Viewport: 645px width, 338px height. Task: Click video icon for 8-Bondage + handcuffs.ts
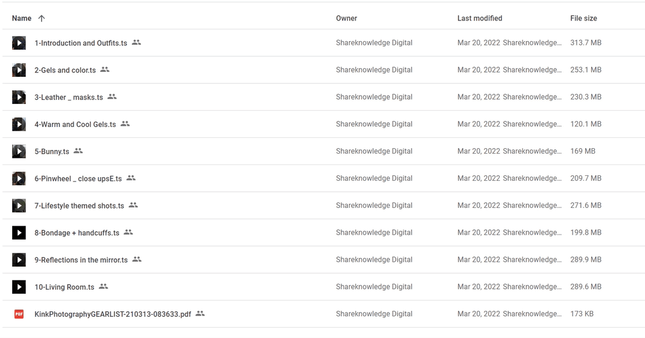coord(19,232)
